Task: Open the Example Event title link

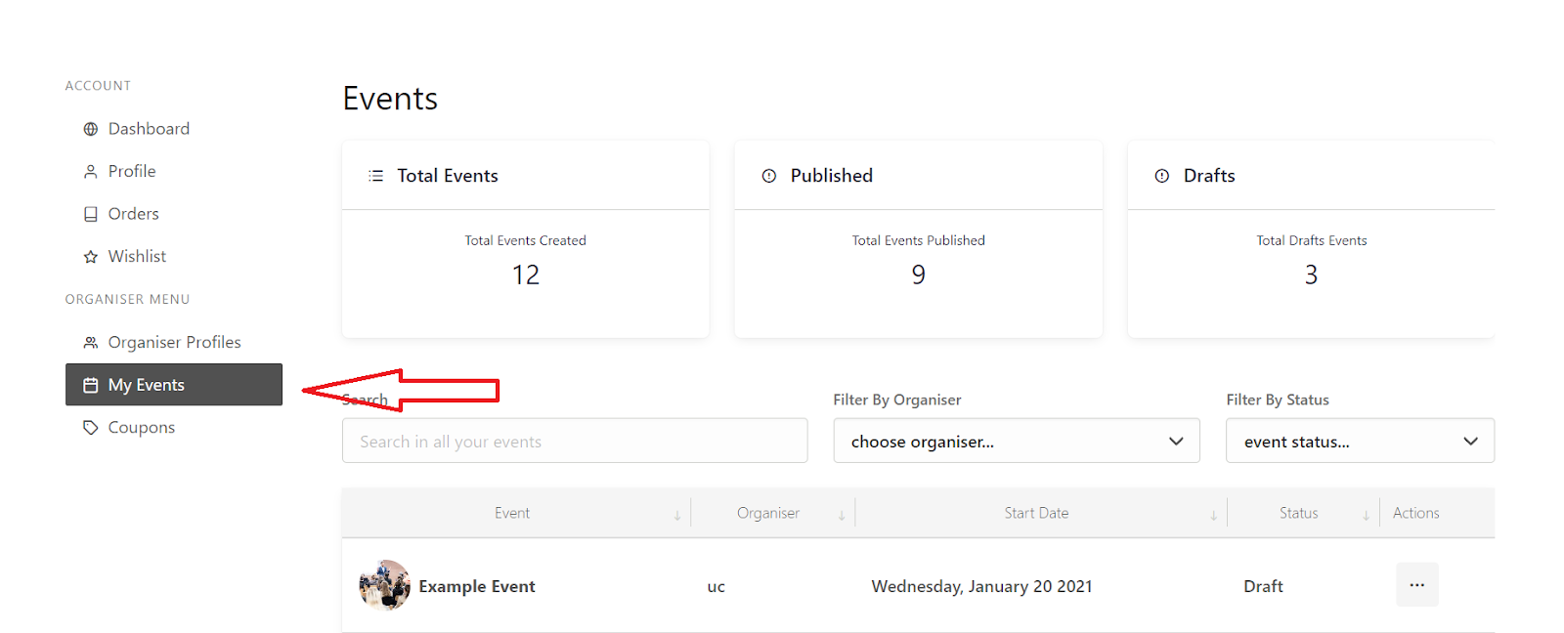Action: (x=477, y=586)
